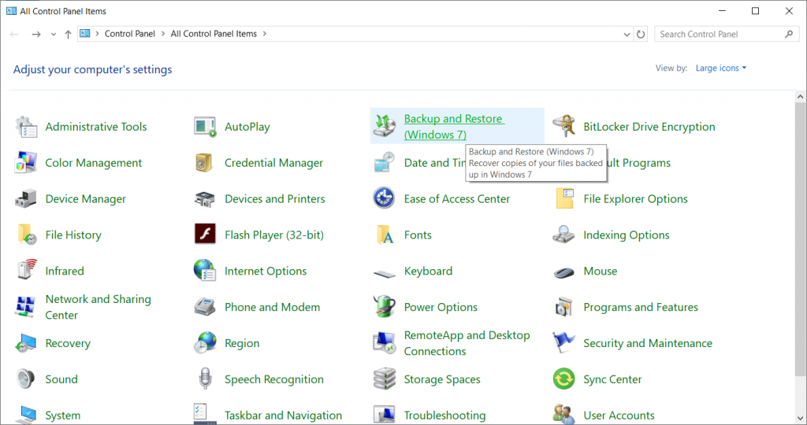This screenshot has width=807, height=425.
Task: Open the Programs and Features link
Action: click(641, 307)
